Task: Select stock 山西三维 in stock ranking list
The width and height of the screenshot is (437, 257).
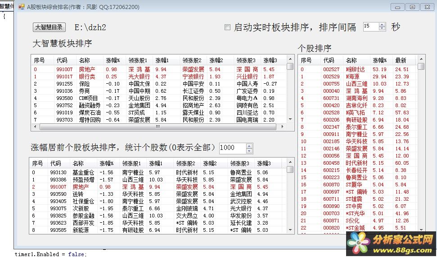Action: pyautogui.click(x=358, y=84)
